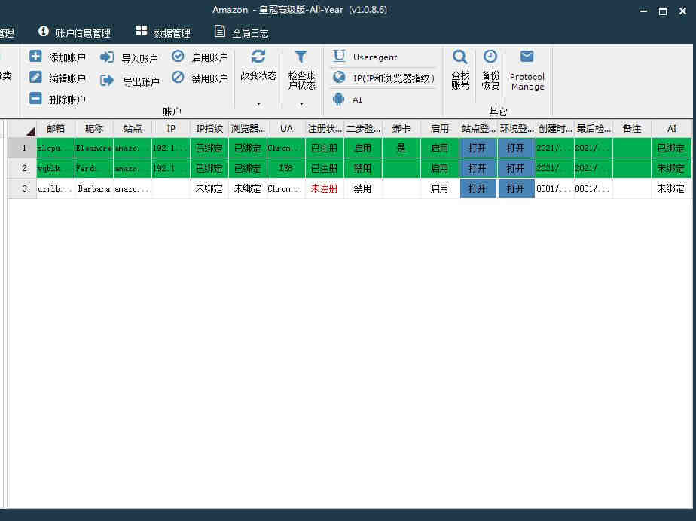Image resolution: width=696 pixels, height=521 pixels.
Task: Expand the 检查账户状态 dropdown arrow
Action: point(301,104)
